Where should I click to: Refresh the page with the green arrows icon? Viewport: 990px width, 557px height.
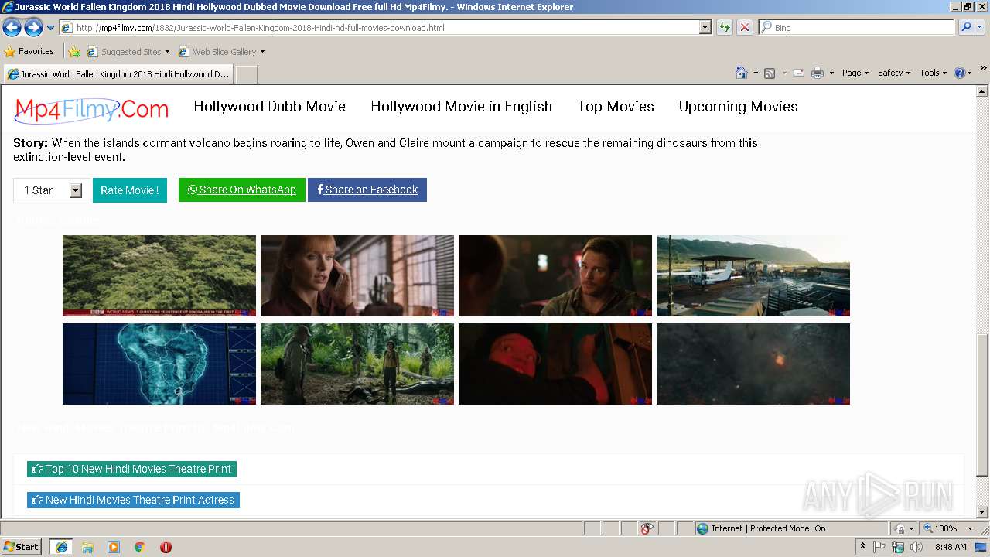(x=725, y=27)
